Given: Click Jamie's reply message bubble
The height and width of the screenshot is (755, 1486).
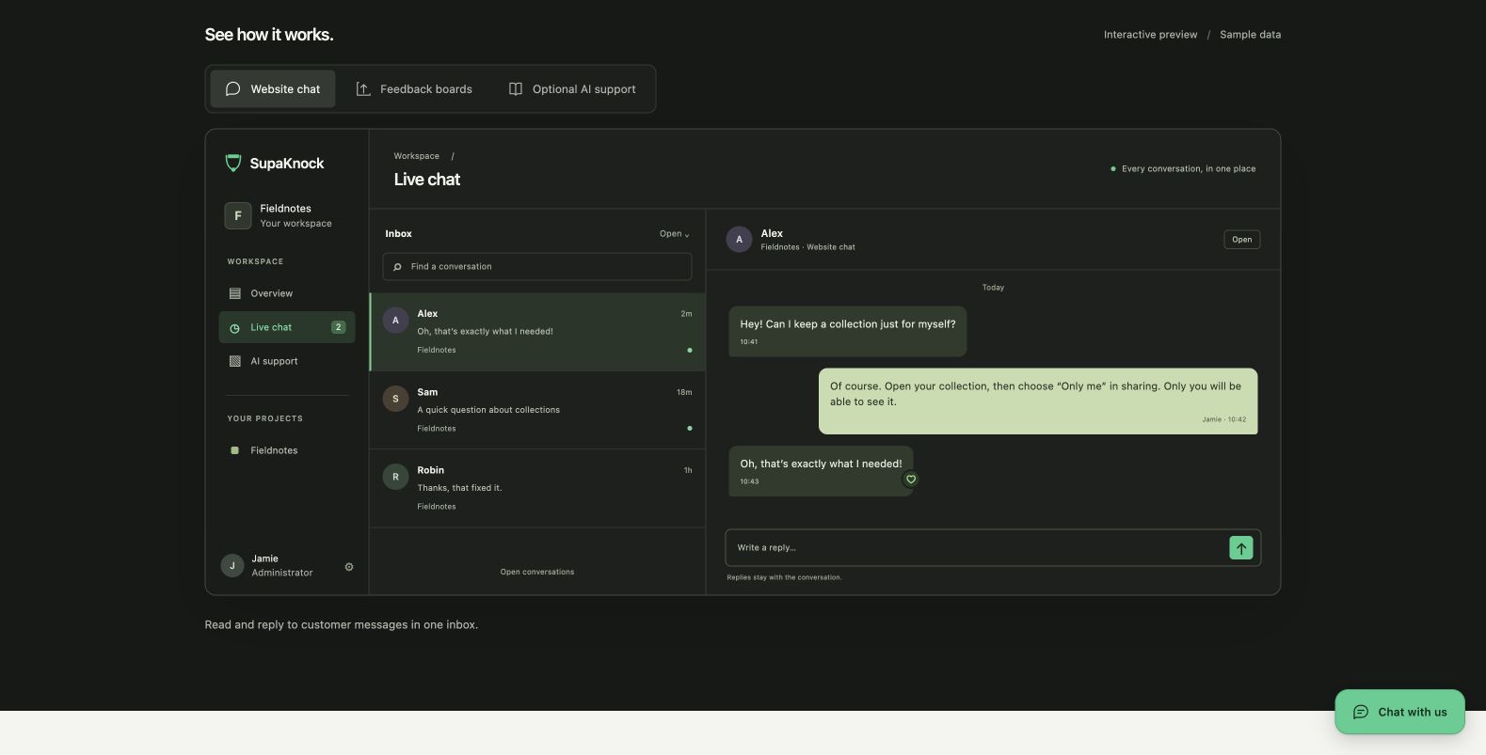Looking at the screenshot, I should (x=1038, y=401).
